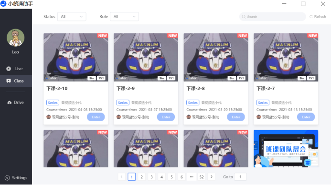Expand the Role filter dropdown
Screen dimensions: 331x185
coord(124,17)
